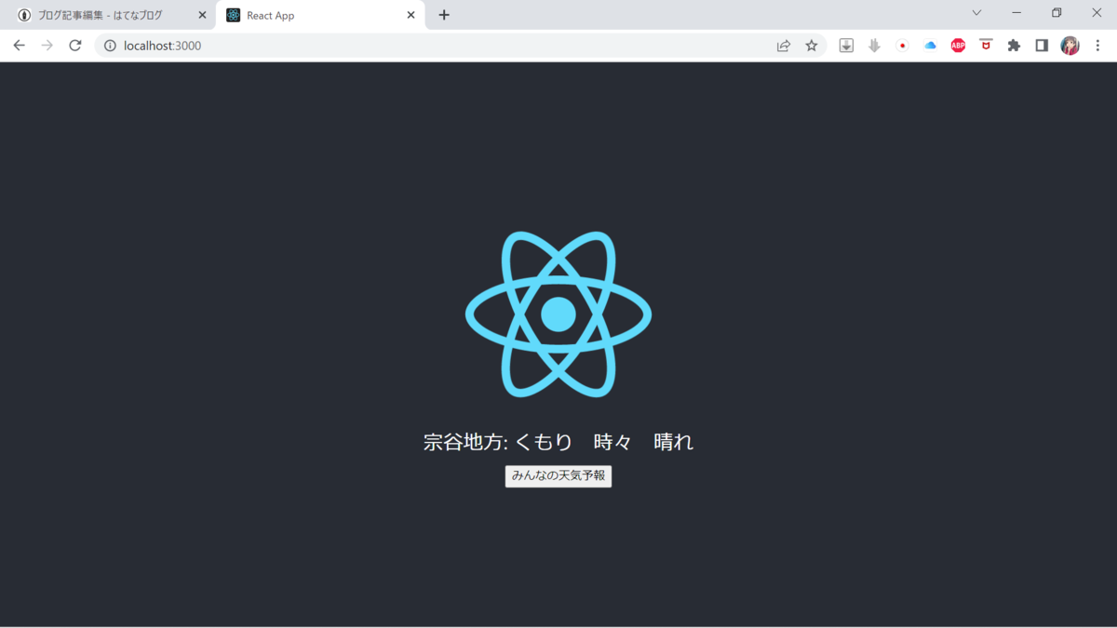This screenshot has width=1117, height=628.
Task: Open the Extensions puzzle menu
Action: tap(1014, 46)
